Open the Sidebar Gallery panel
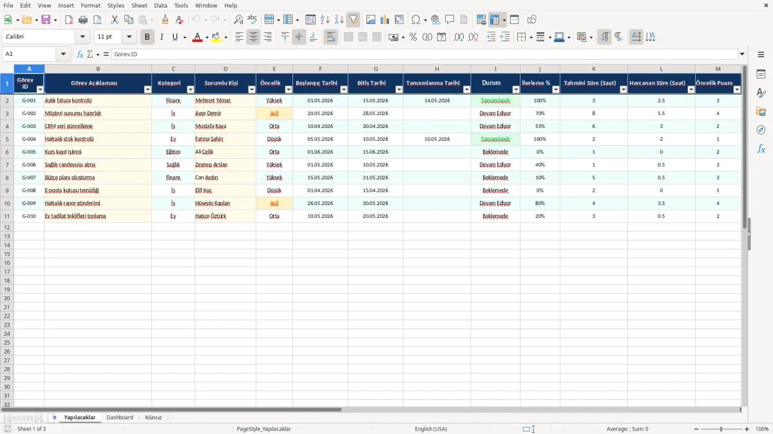 pyautogui.click(x=761, y=111)
